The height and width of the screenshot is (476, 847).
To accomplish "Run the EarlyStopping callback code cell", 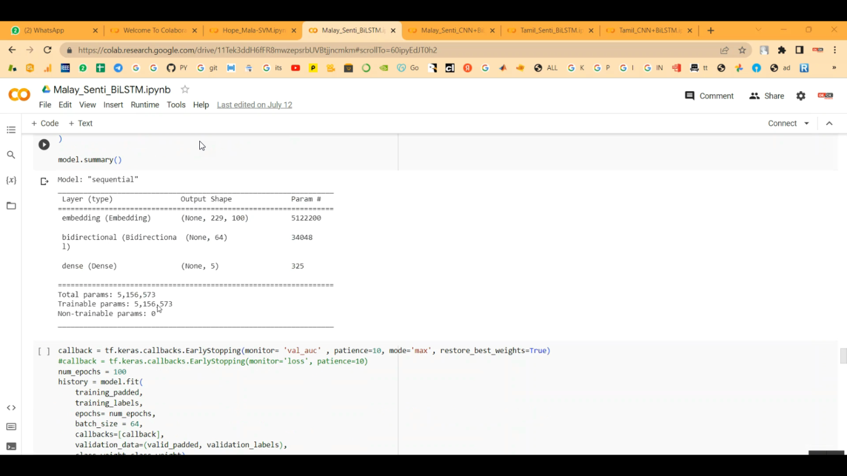I will pyautogui.click(x=44, y=351).
